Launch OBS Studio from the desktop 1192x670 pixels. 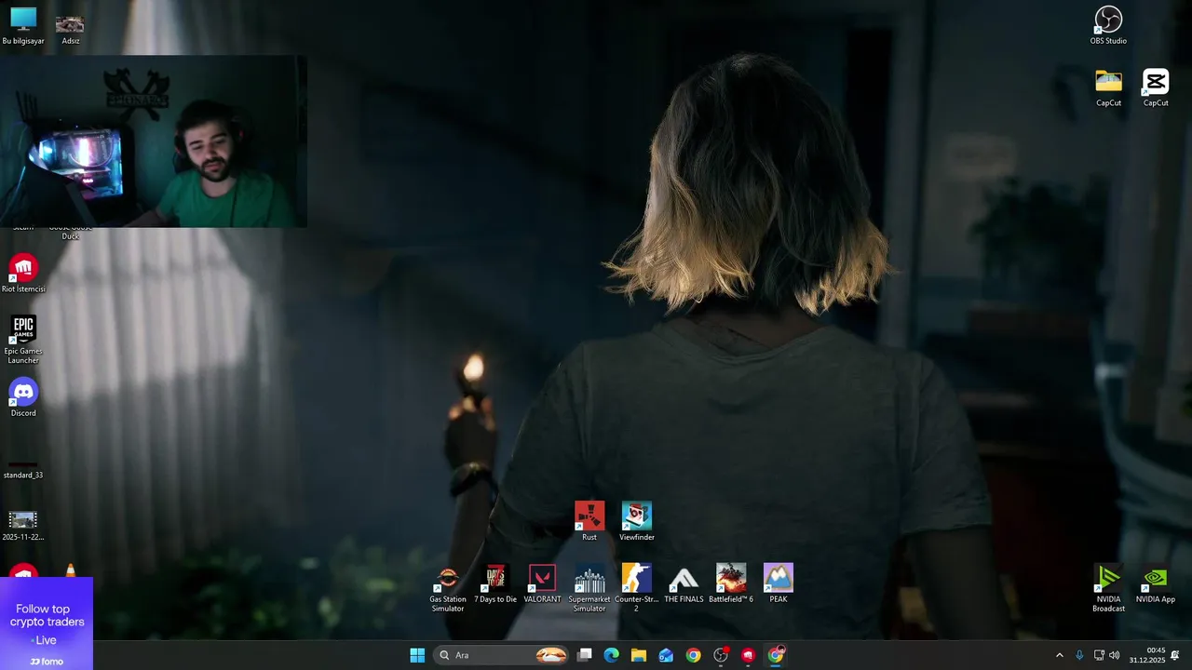pos(1108,25)
